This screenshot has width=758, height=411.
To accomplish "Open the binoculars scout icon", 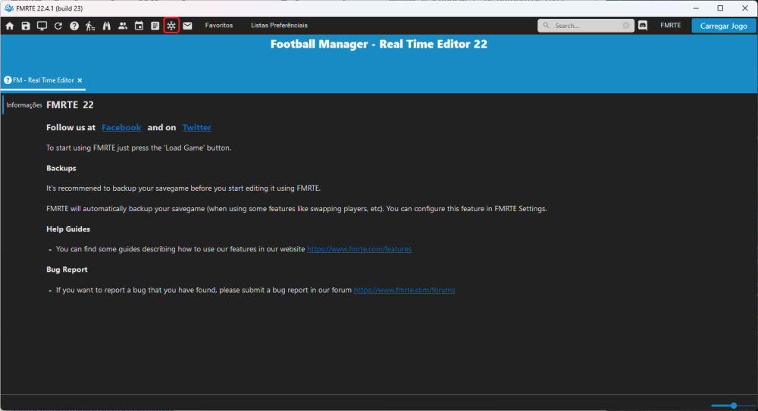I will (x=106, y=26).
